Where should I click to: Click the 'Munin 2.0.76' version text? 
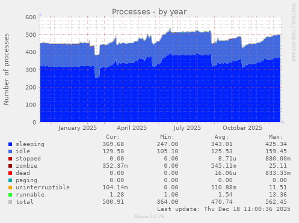[x=149, y=216]
